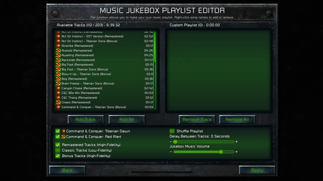The height and width of the screenshot is (181, 323).
Task: Click the GDI icon beside C&C 80s Mix
Action: (x=58, y=93)
